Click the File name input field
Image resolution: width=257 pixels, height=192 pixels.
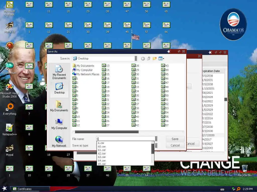(125, 139)
